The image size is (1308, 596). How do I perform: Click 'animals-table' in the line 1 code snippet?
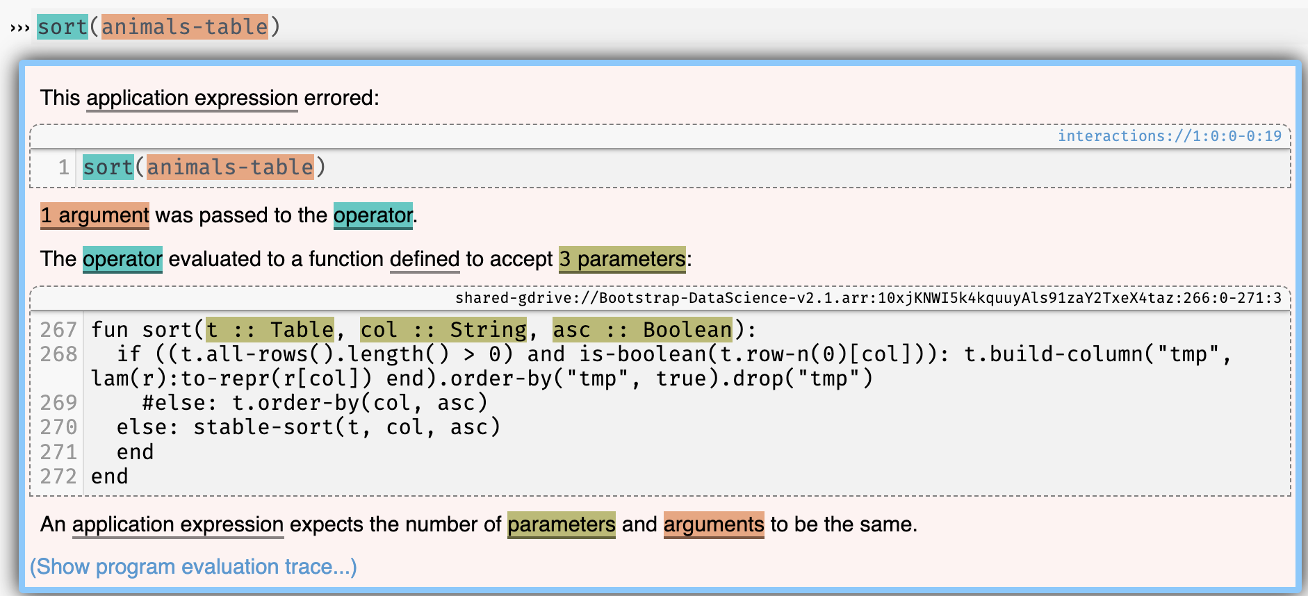230,167
